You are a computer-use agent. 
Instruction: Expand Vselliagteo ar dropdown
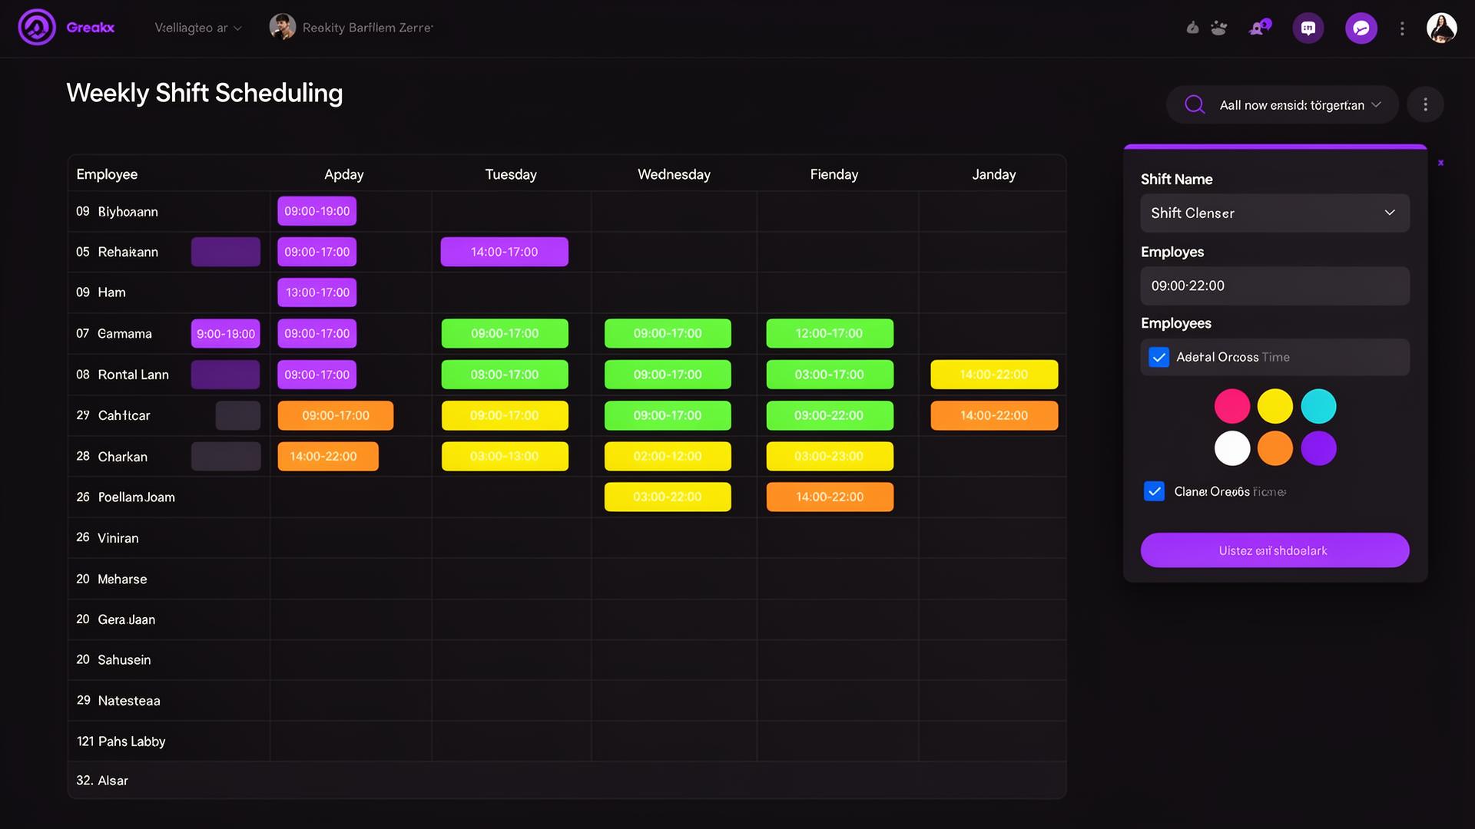(198, 28)
